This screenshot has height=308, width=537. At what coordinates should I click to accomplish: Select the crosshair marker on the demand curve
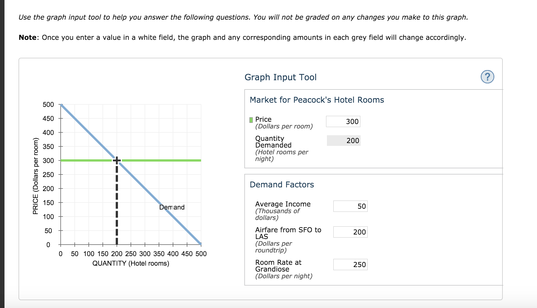tap(117, 160)
